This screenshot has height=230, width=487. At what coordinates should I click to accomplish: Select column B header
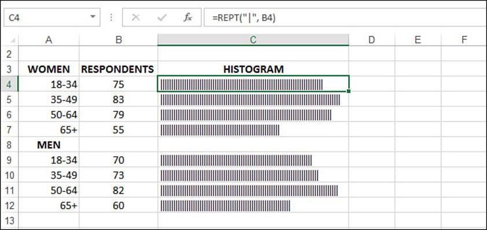[119, 40]
